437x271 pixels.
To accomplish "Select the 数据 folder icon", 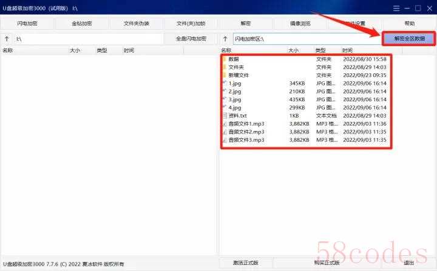I will (x=225, y=59).
